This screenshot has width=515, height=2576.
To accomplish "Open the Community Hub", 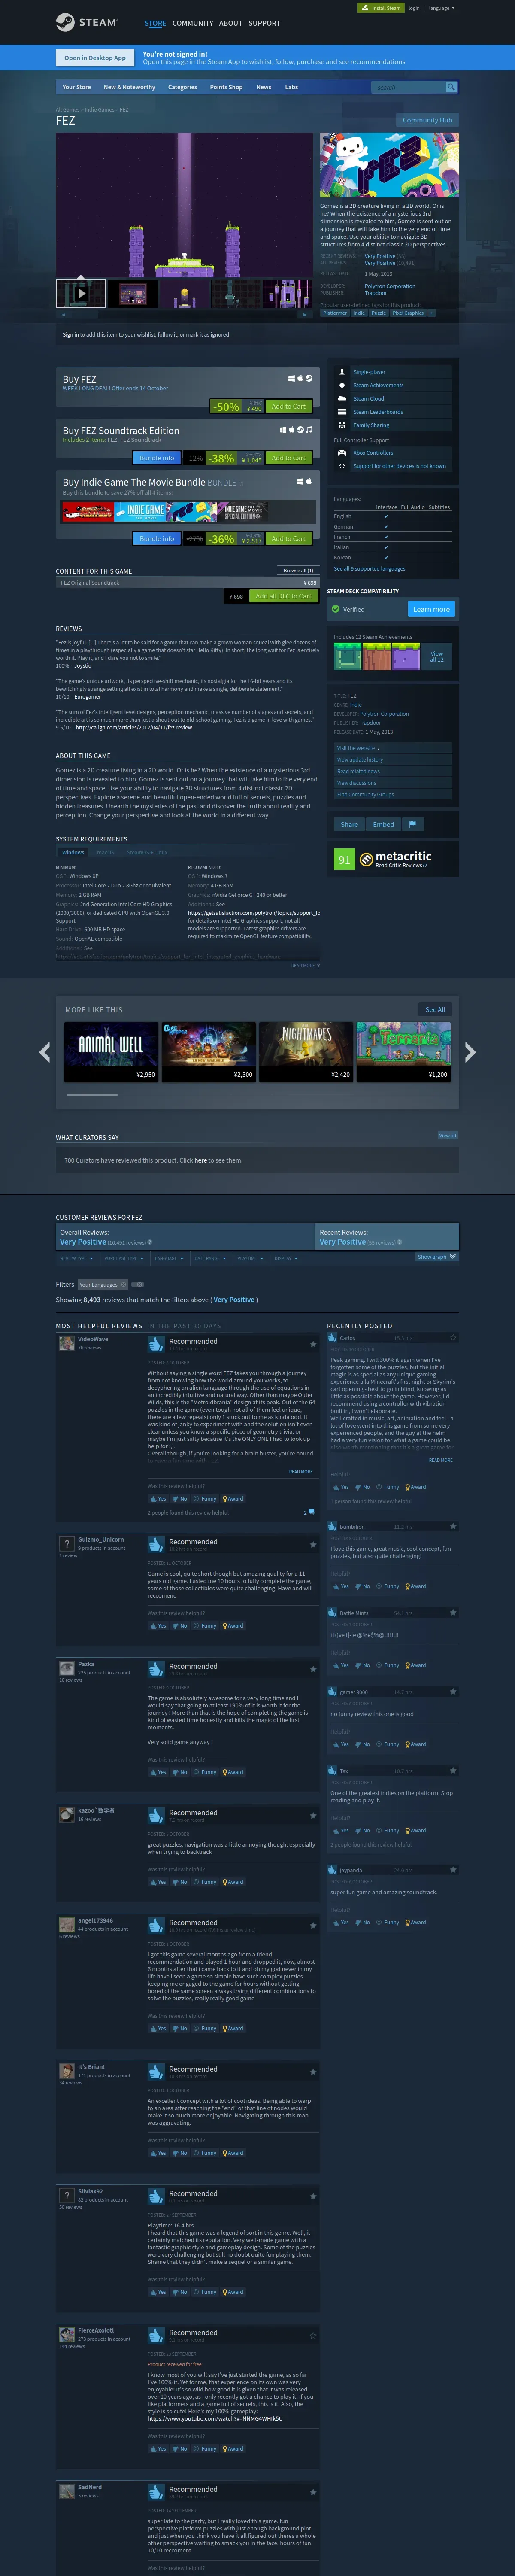I will [427, 120].
